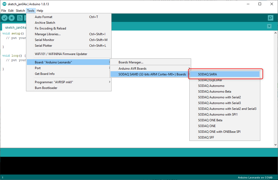Viewport: 278px width, 180px height.
Task: Select the SODAQ SARA board
Action: click(225, 74)
